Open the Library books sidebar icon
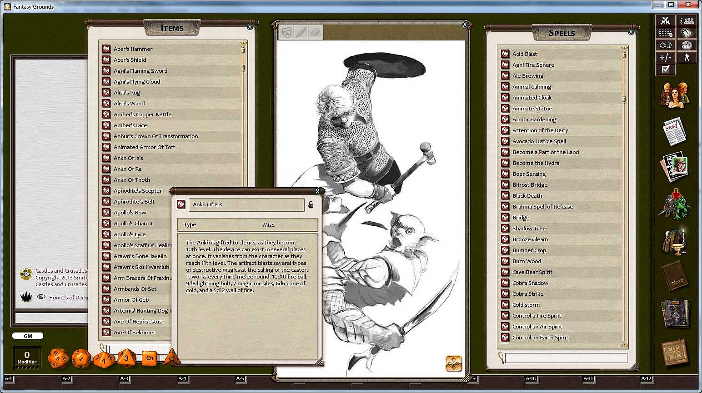This screenshot has height=393, width=702. [x=675, y=313]
